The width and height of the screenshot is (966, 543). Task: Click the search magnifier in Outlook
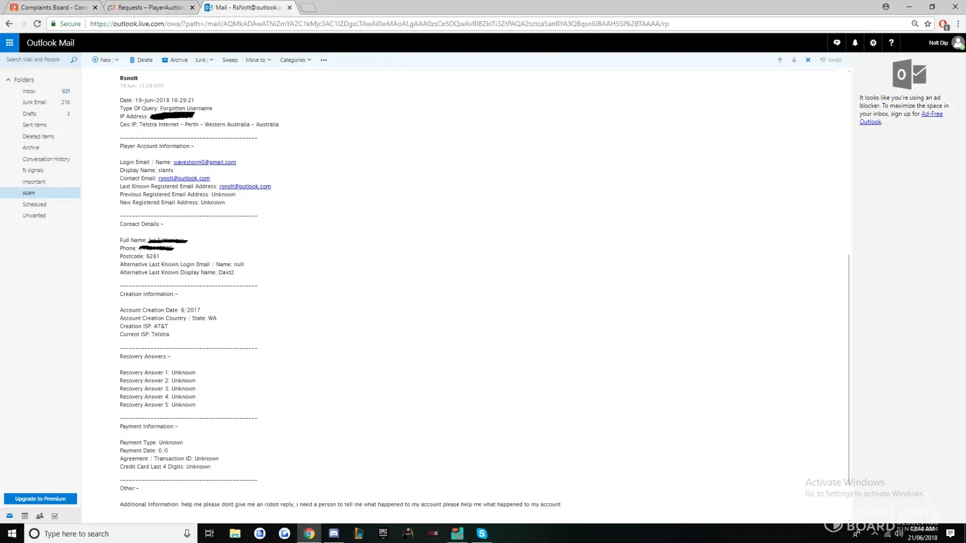click(x=74, y=60)
